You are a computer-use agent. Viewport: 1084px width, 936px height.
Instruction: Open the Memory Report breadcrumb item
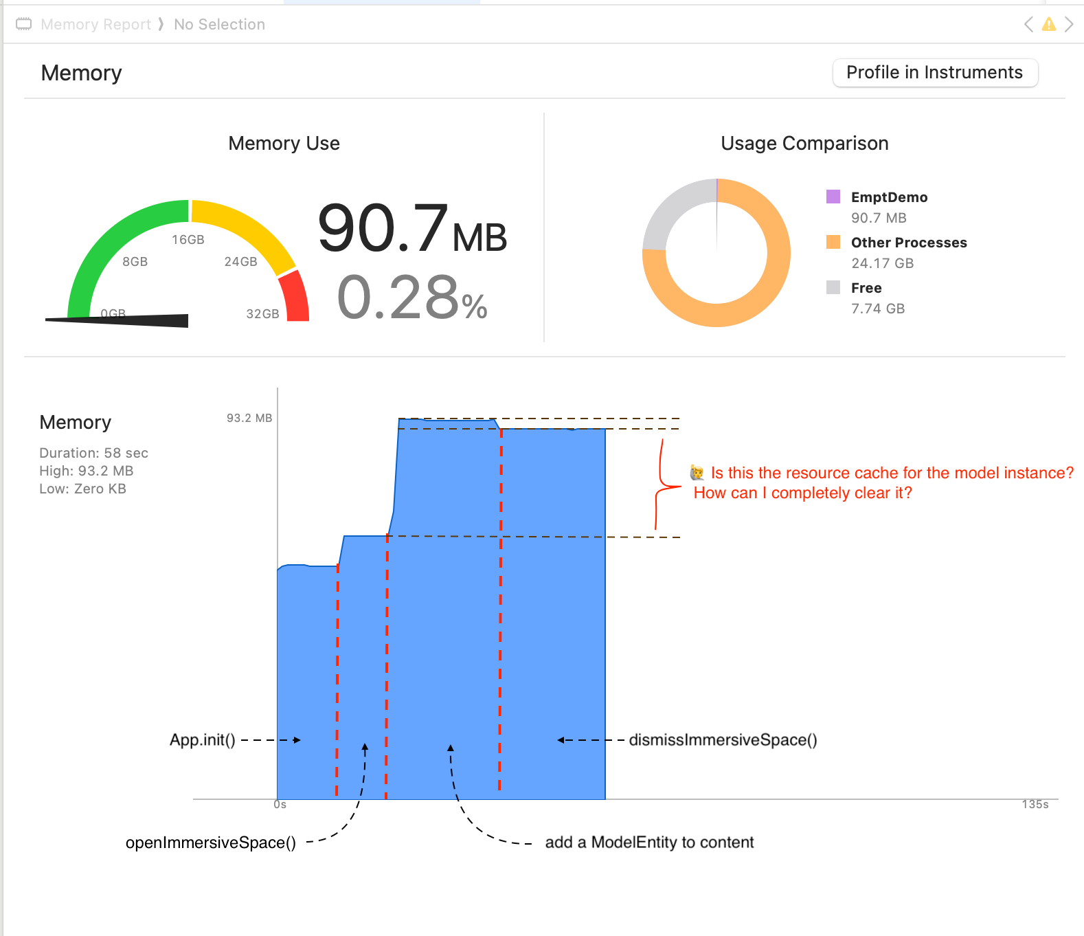coord(95,24)
